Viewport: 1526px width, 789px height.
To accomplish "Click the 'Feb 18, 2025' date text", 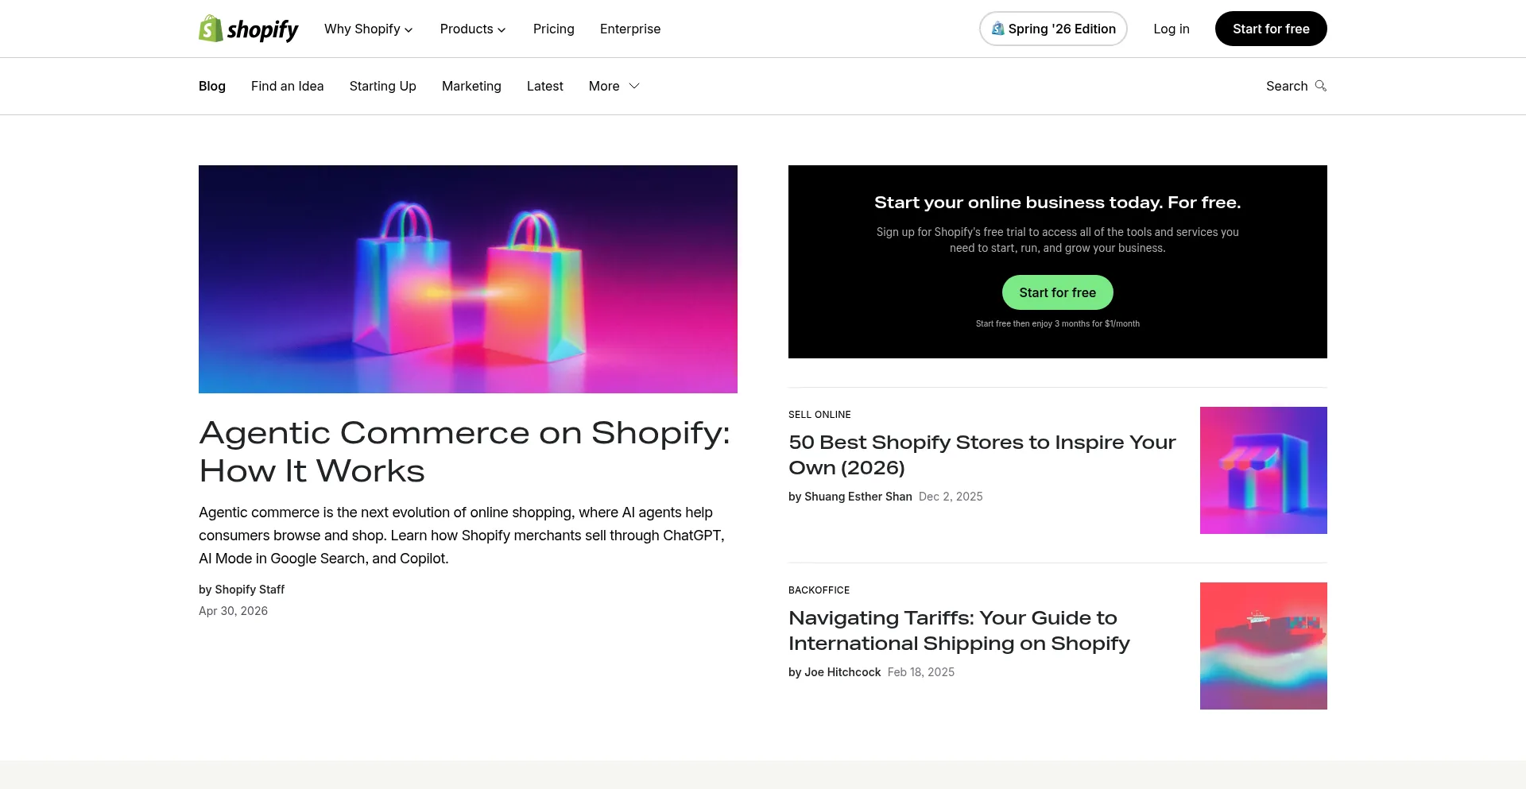I will coord(921,672).
